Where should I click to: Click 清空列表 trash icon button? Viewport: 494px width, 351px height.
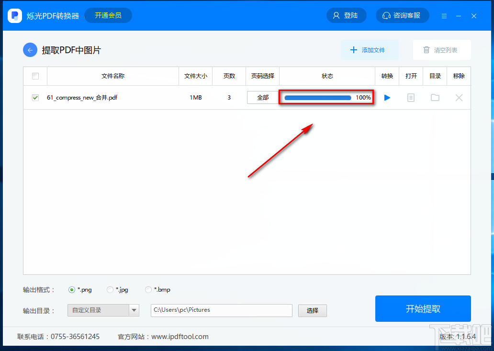point(442,50)
